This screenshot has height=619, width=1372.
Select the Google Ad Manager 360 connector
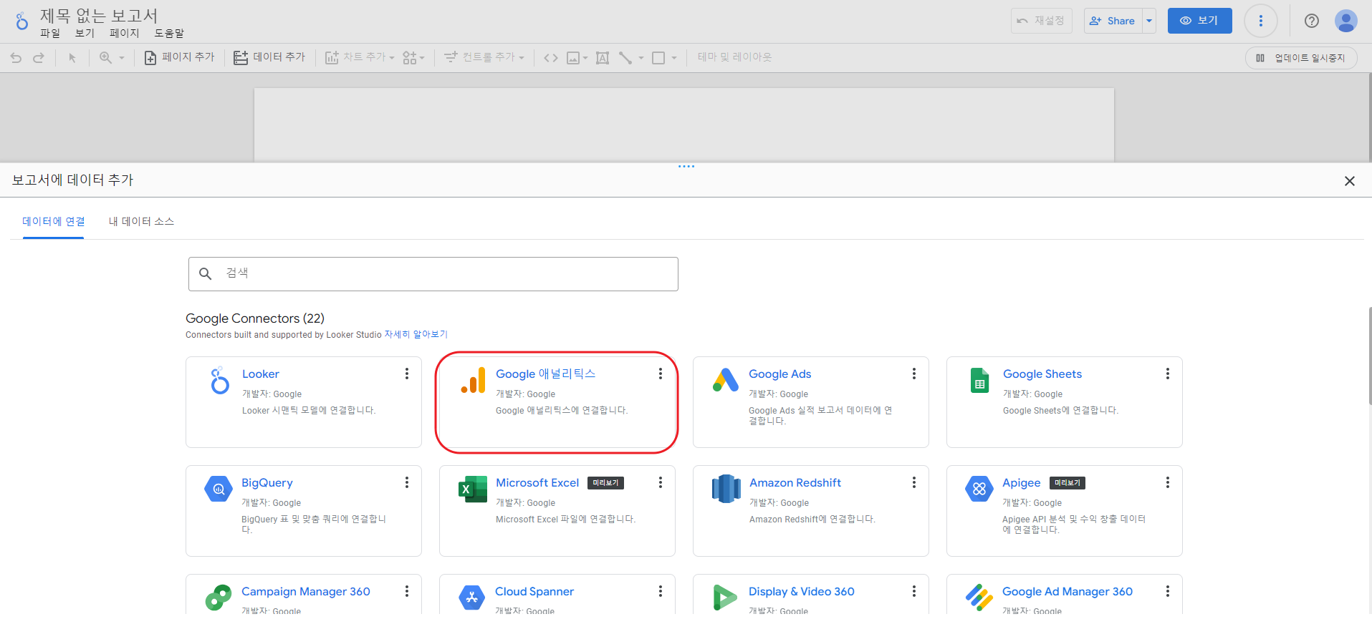point(1067,592)
